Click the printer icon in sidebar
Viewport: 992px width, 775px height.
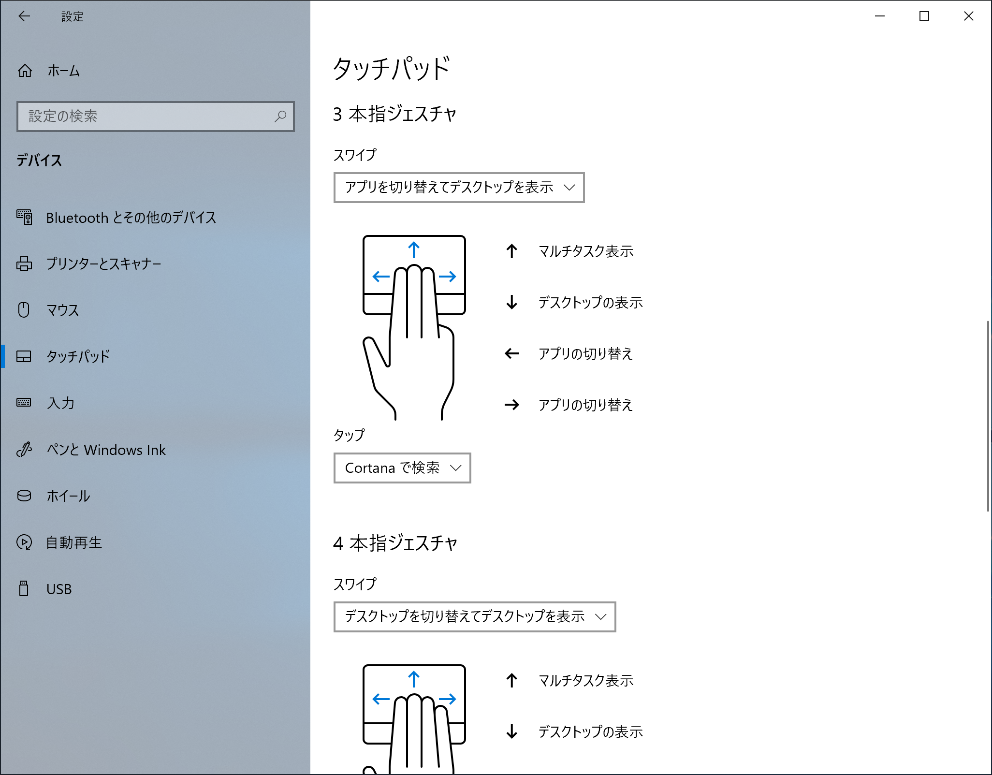(24, 263)
